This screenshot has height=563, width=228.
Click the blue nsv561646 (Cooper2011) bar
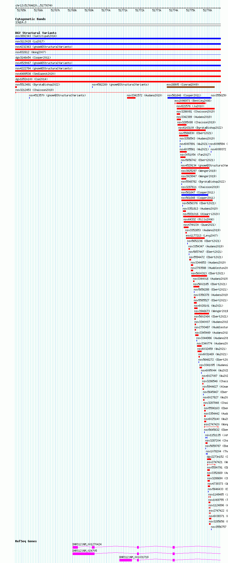click(189, 98)
